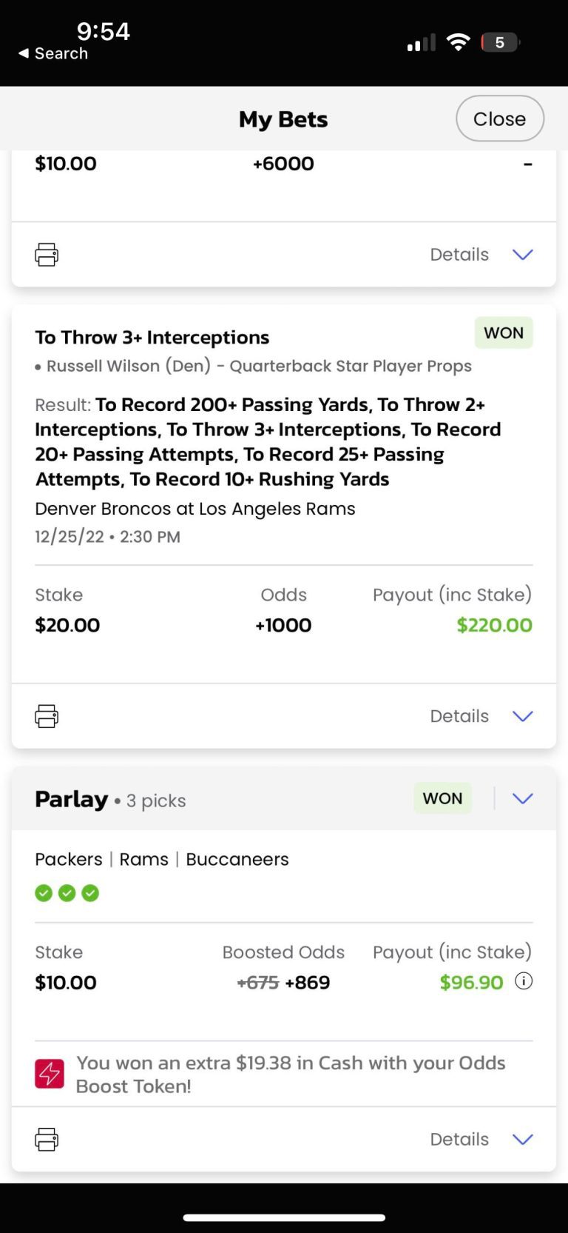Tap the printer icon on the Parlay card
The width and height of the screenshot is (568, 1233).
(47, 1139)
